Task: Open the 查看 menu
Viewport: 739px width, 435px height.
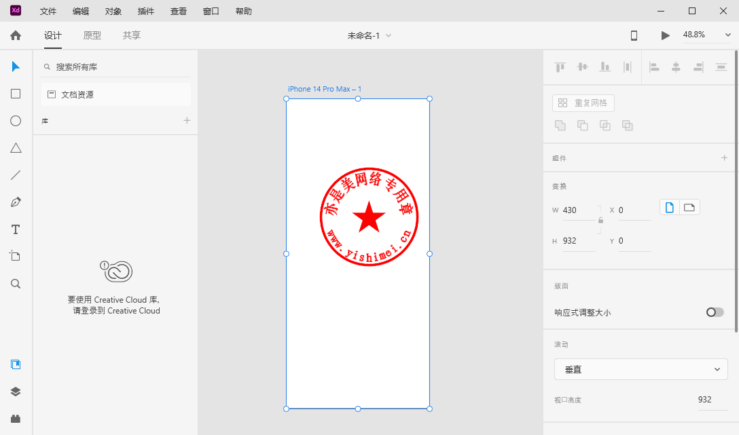Action: (x=178, y=12)
